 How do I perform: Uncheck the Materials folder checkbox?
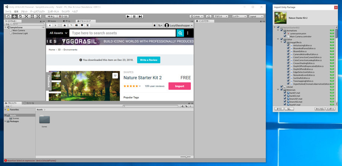[281, 90]
